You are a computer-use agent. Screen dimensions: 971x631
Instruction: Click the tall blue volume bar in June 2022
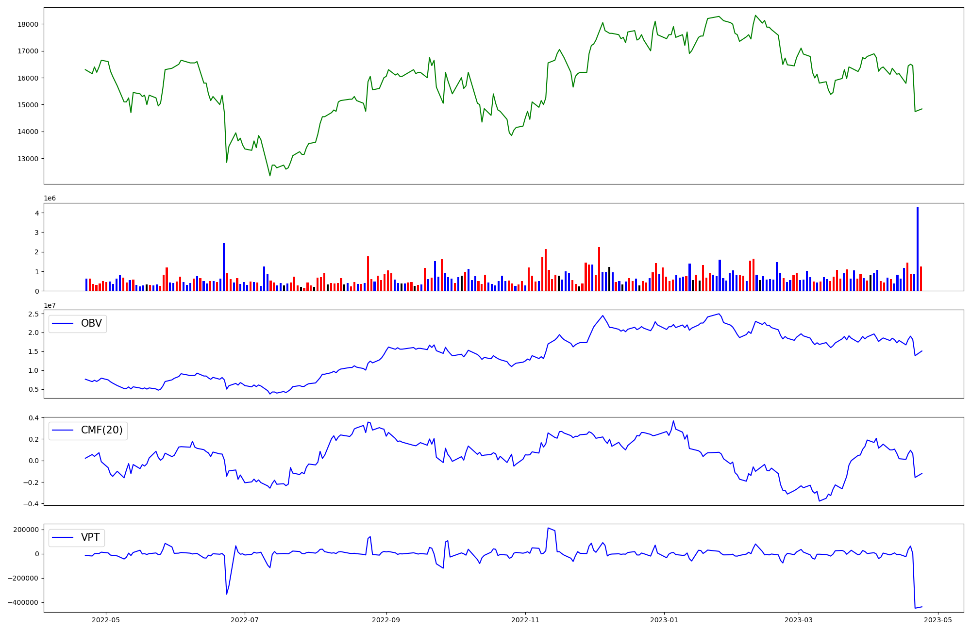click(x=224, y=267)
